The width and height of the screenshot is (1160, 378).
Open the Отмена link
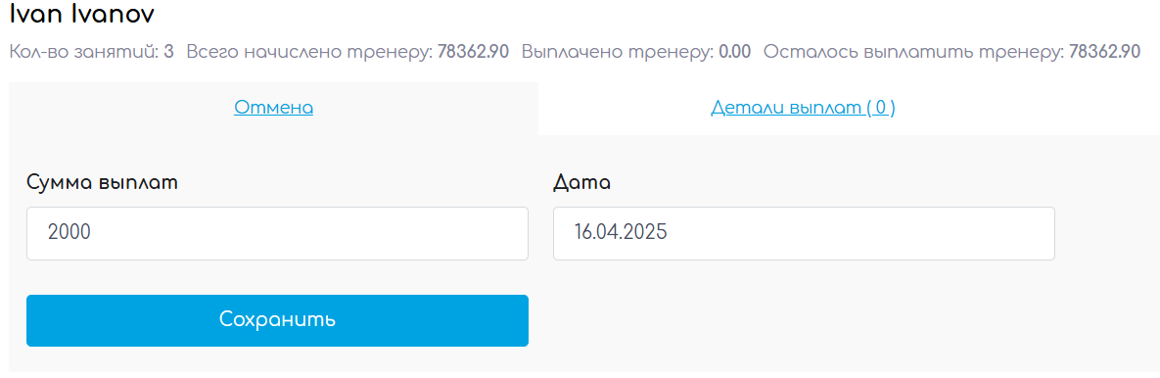(274, 108)
